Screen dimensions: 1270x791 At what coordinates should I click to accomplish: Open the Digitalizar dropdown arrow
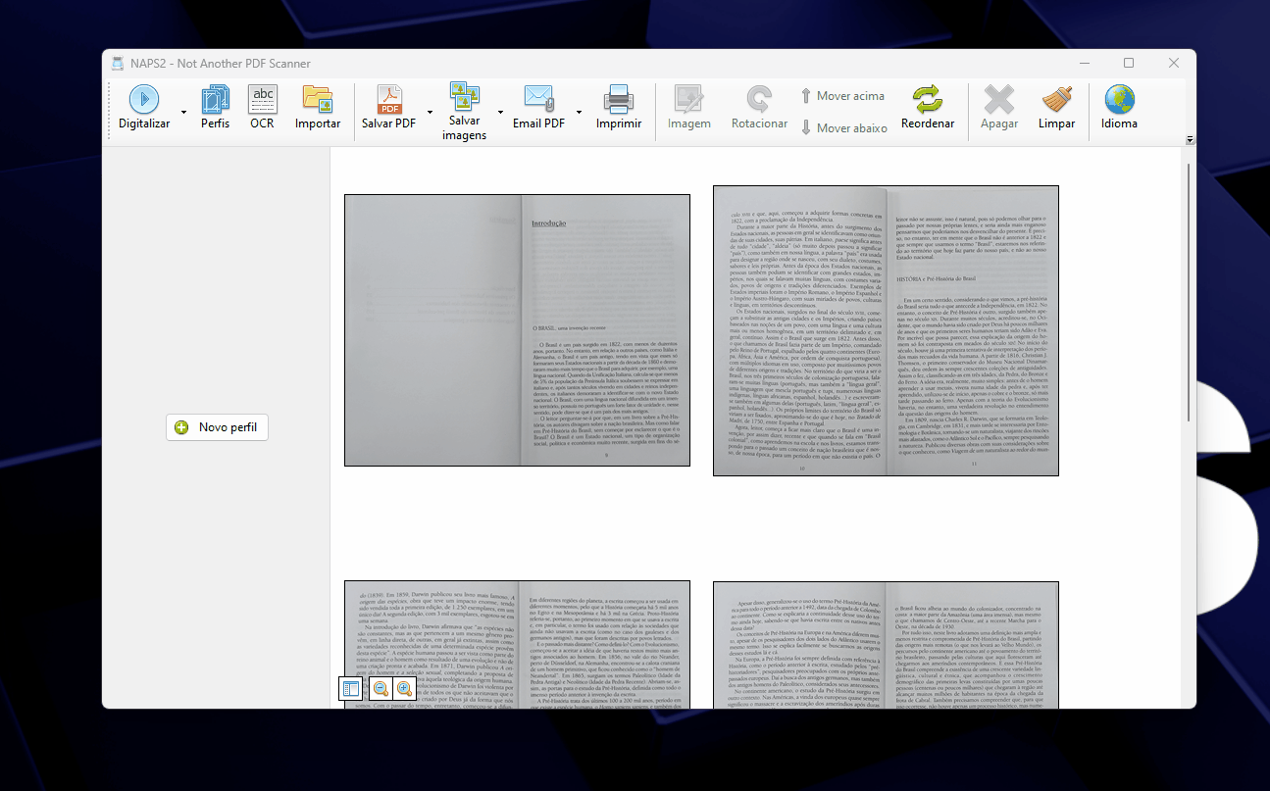pos(183,112)
